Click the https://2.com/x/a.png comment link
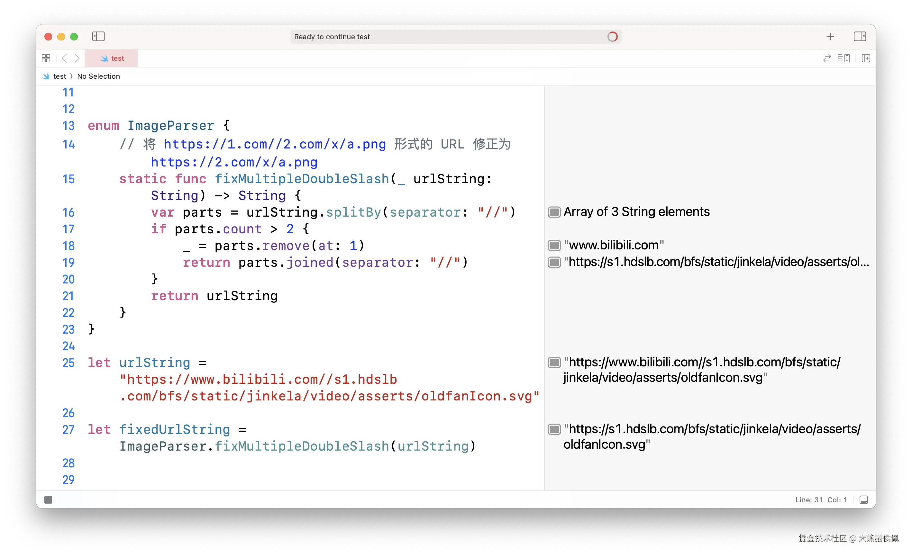Viewport: 912px width, 556px height. [234, 162]
